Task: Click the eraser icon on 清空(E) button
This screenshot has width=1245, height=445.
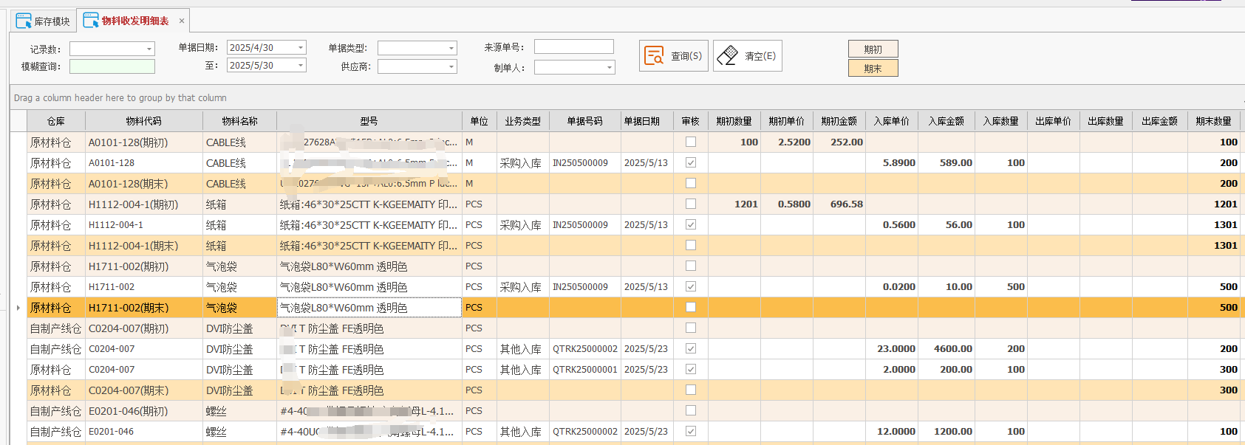Action: (x=727, y=56)
